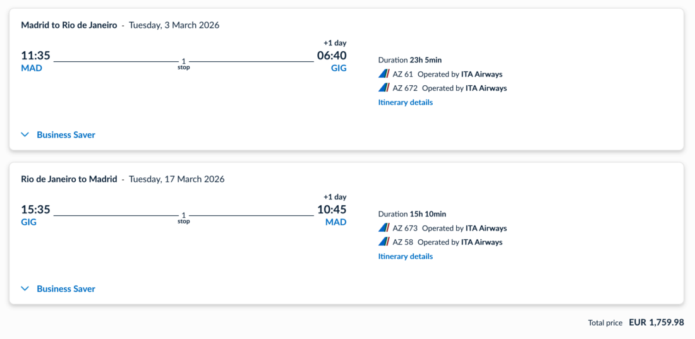The width and height of the screenshot is (695, 339).
Task: Click GIG departure airport code on return flight
Action: [29, 222]
